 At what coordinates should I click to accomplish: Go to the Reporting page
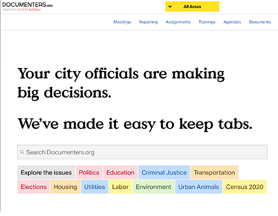[x=148, y=22]
